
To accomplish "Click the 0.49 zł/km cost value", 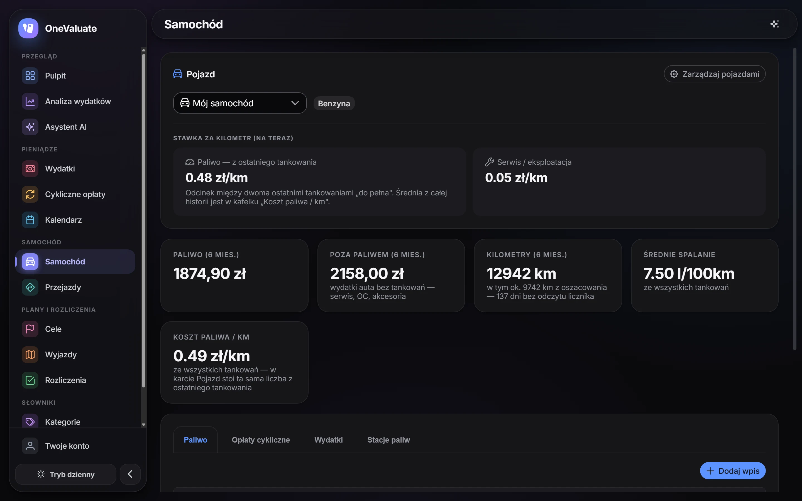I will click(211, 356).
